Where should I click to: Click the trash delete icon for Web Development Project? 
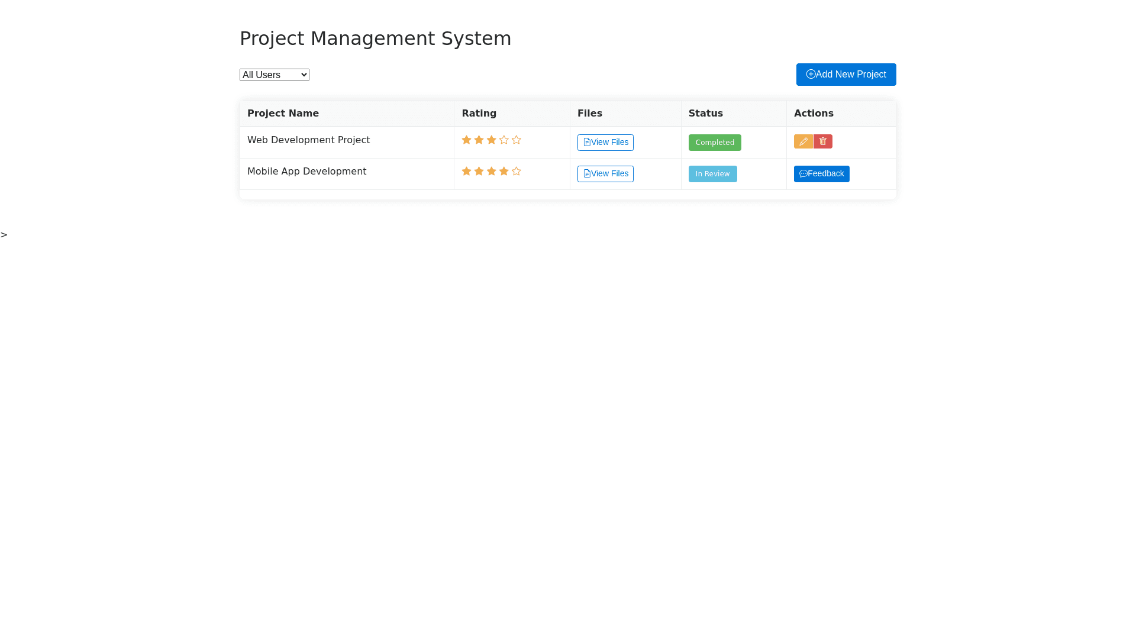(x=822, y=141)
